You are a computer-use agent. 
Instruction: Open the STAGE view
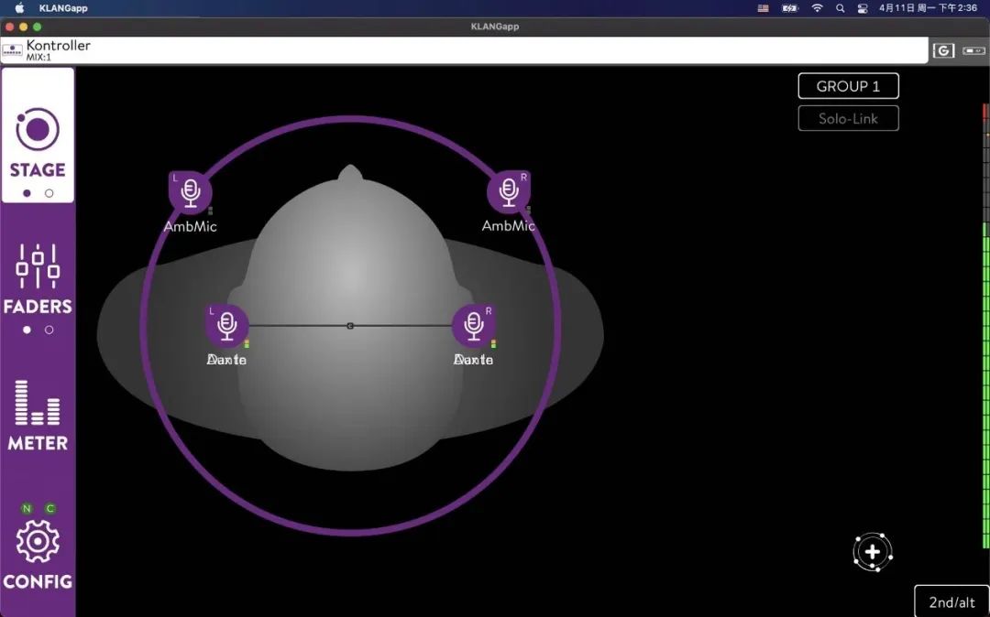pyautogui.click(x=38, y=135)
